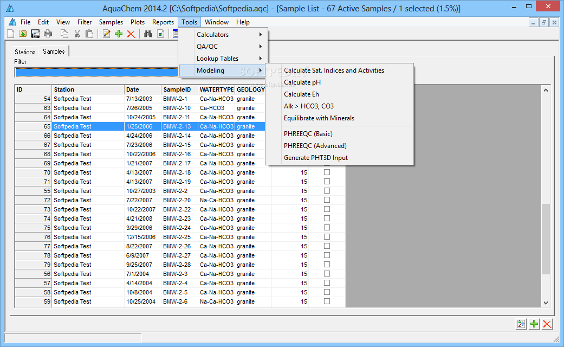Tick the checkbox in row ID 72
Screen dimensions: 564x347
(327, 200)
